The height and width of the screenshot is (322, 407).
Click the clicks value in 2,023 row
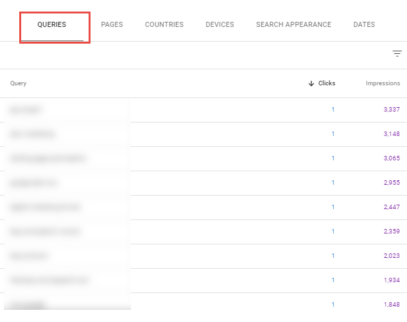point(333,256)
